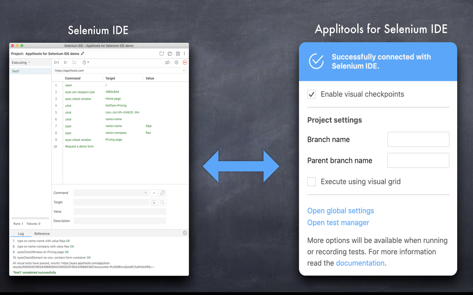Select the click linkText=Pricing row
The width and height of the screenshot is (473, 295).
pos(120,105)
